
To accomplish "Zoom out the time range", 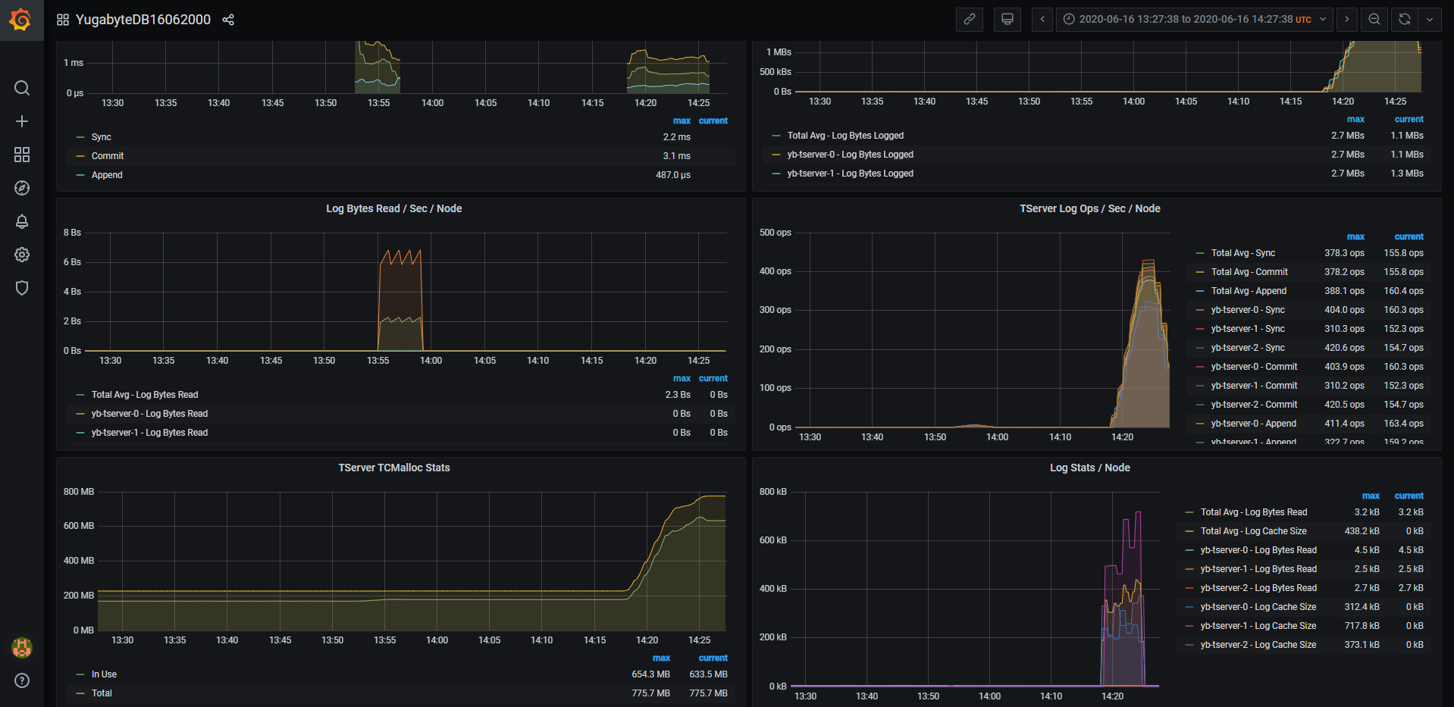I will 1374,20.
